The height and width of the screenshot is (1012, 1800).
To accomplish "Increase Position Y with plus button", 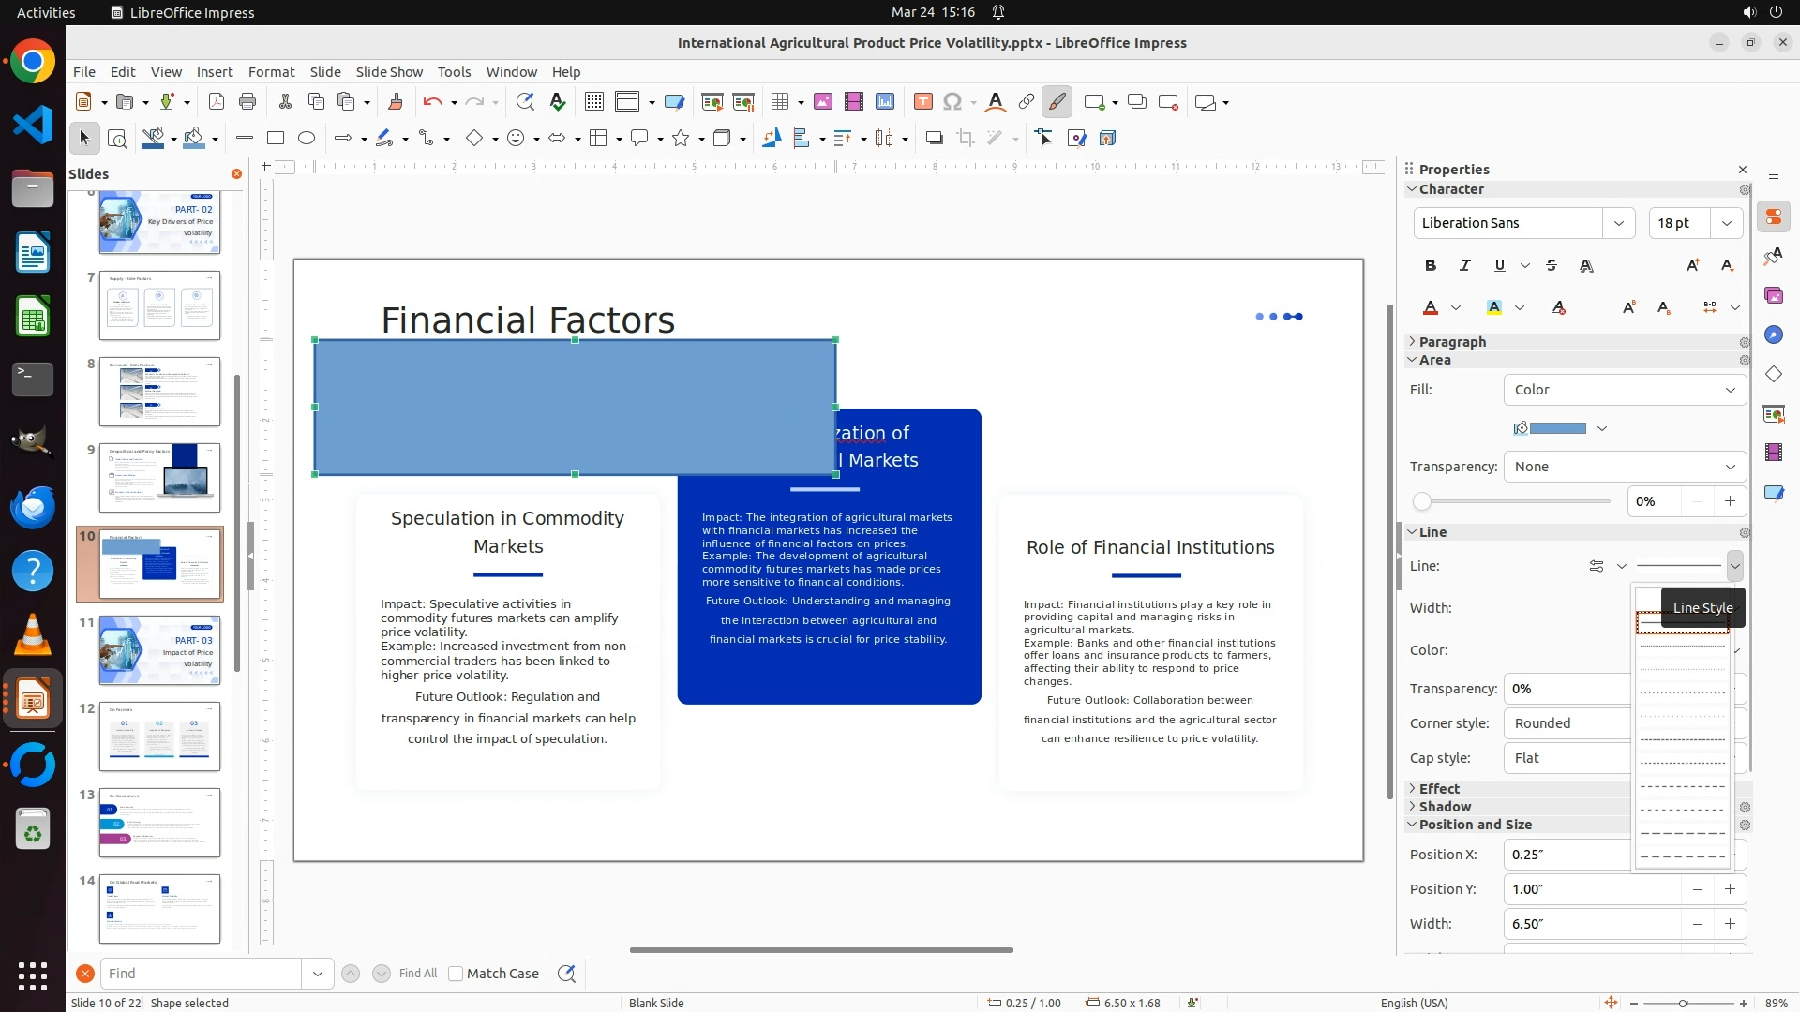I will coord(1729,889).
